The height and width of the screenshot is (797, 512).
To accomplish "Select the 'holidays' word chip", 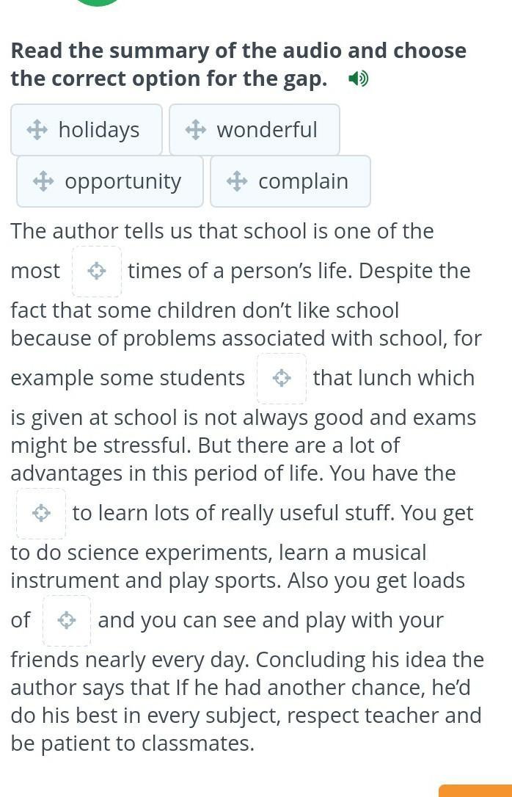I will pyautogui.click(x=87, y=130).
